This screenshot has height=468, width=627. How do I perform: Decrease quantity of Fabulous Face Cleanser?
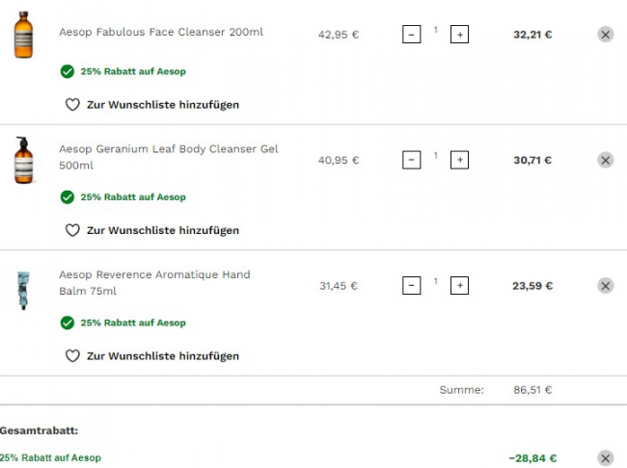pyautogui.click(x=412, y=35)
